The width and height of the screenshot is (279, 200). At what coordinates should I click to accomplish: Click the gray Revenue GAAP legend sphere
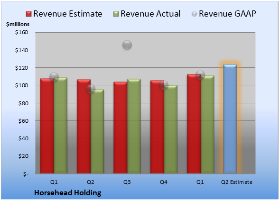[195, 14]
